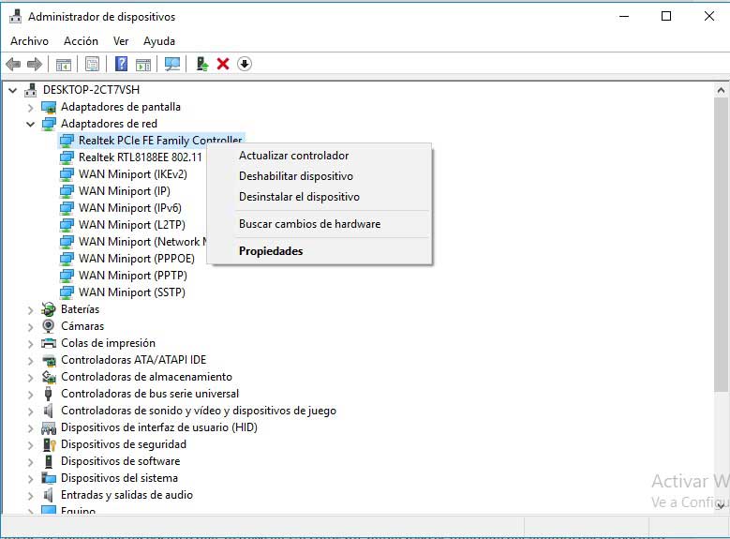Click the black down-arrow disable device icon

click(245, 64)
